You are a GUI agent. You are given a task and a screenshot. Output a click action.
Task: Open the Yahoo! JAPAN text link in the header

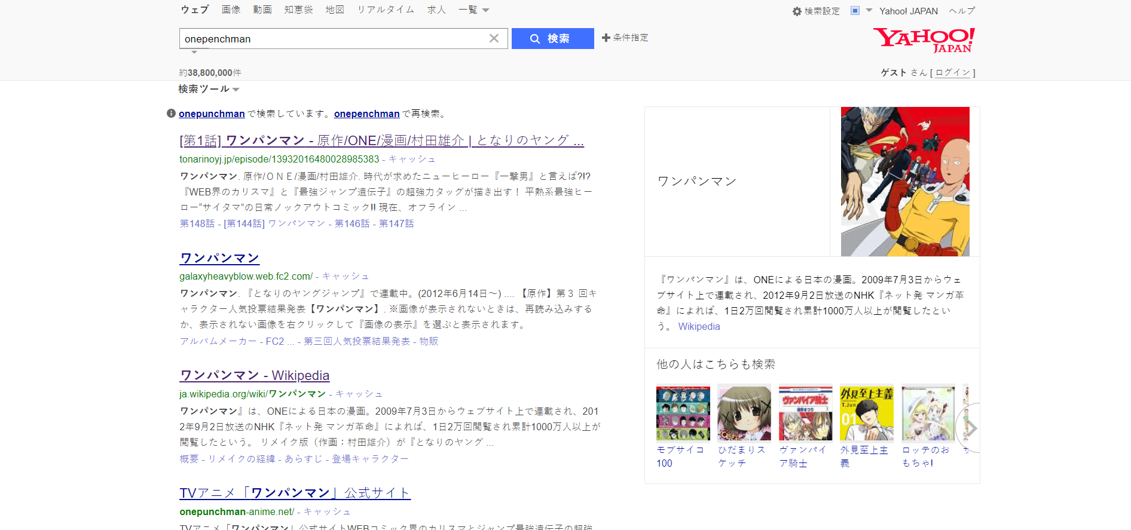coord(909,11)
